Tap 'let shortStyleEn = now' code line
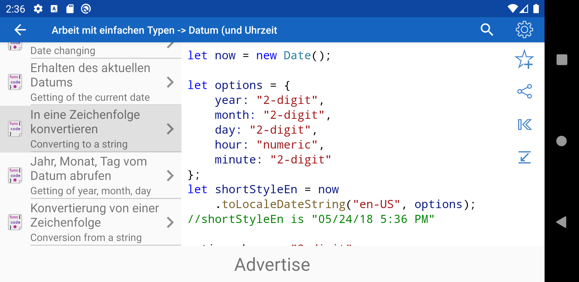 (x=263, y=190)
